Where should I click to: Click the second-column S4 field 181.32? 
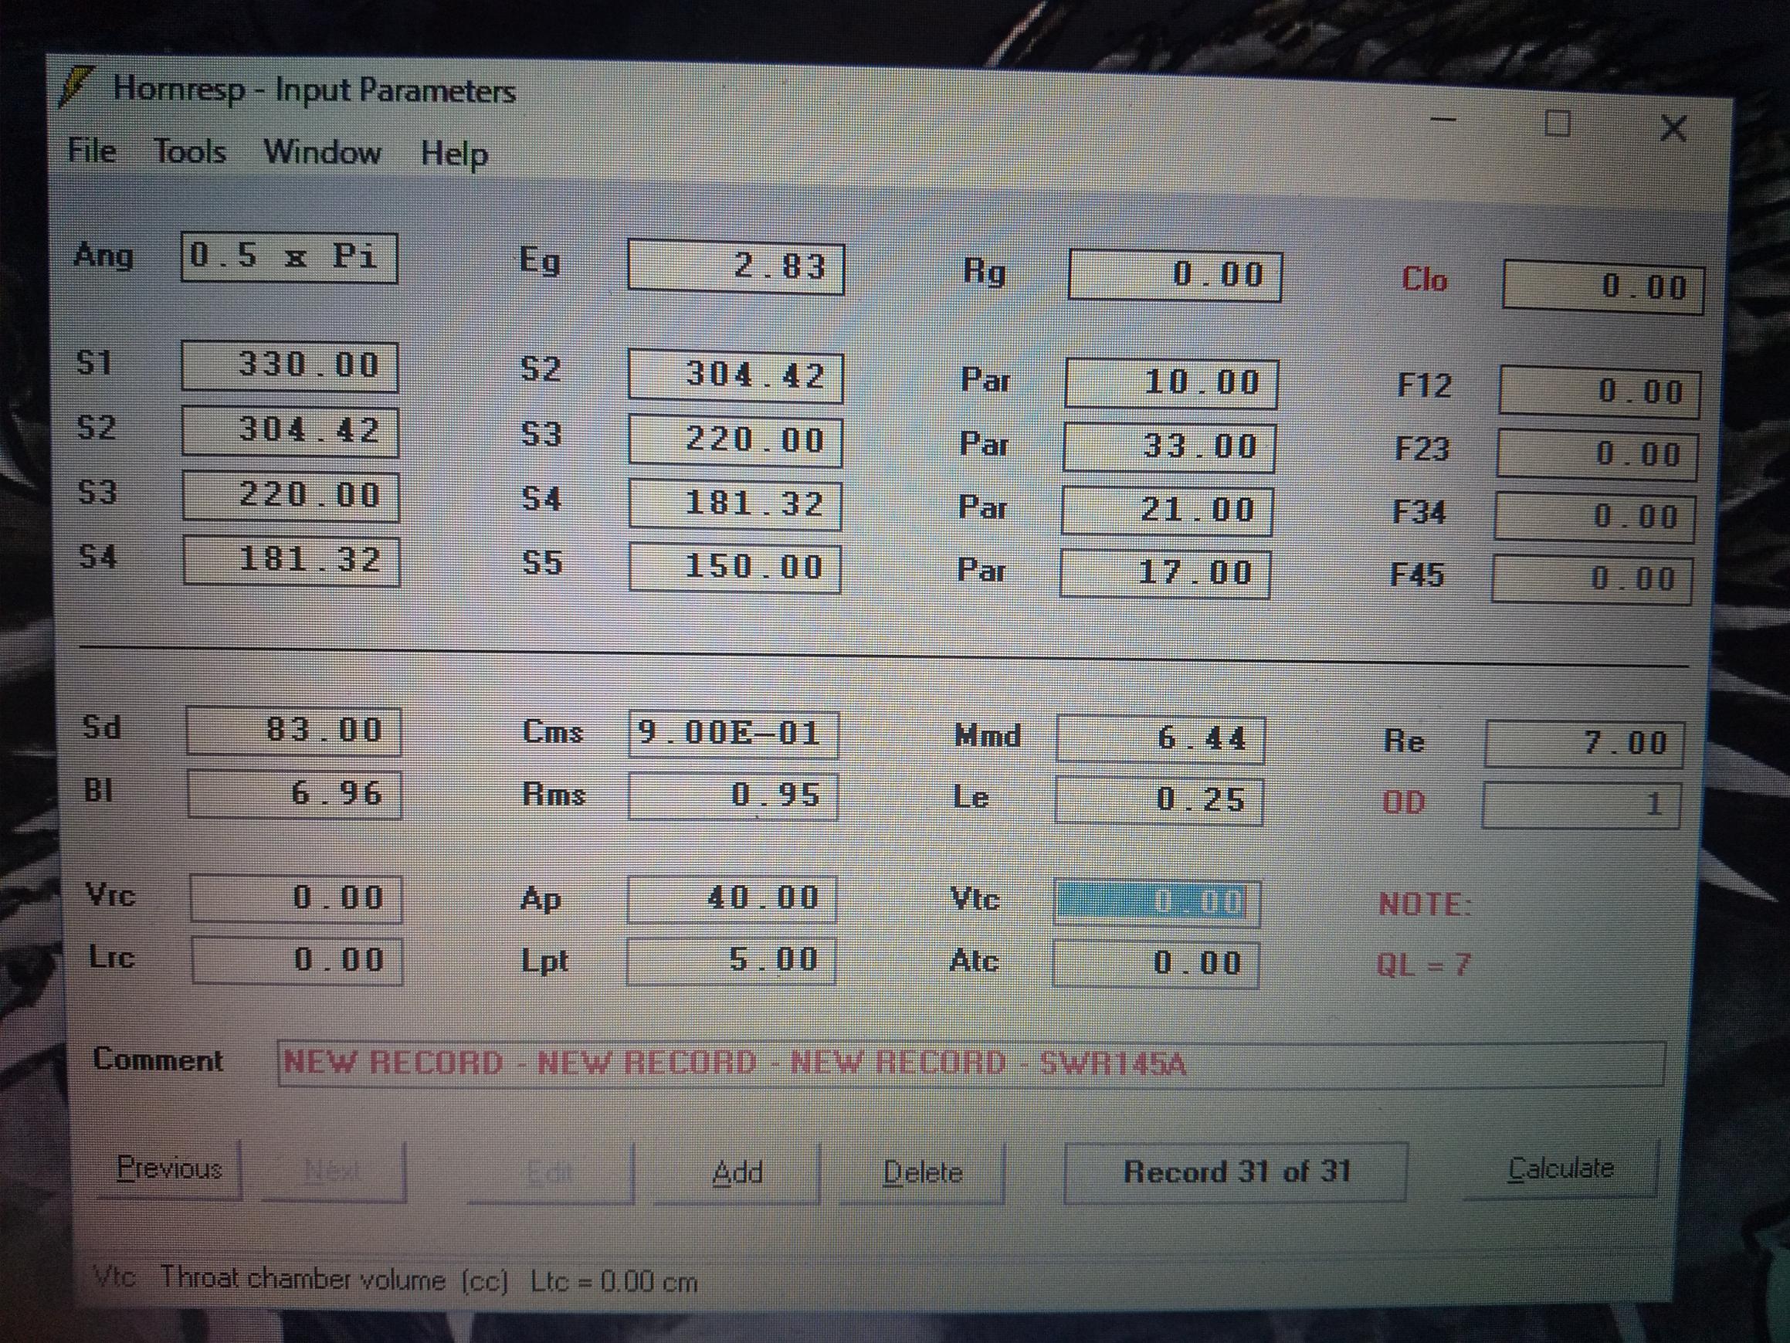(x=735, y=504)
